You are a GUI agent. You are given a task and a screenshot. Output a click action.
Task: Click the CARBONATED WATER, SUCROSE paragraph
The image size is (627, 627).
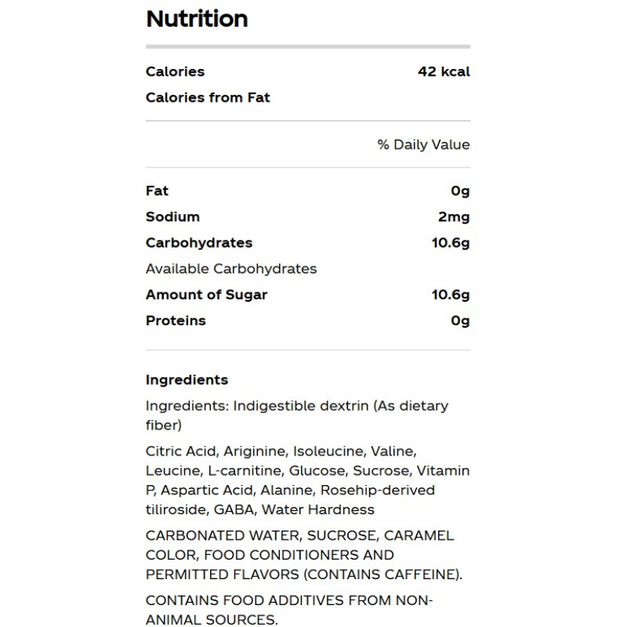[x=303, y=555]
